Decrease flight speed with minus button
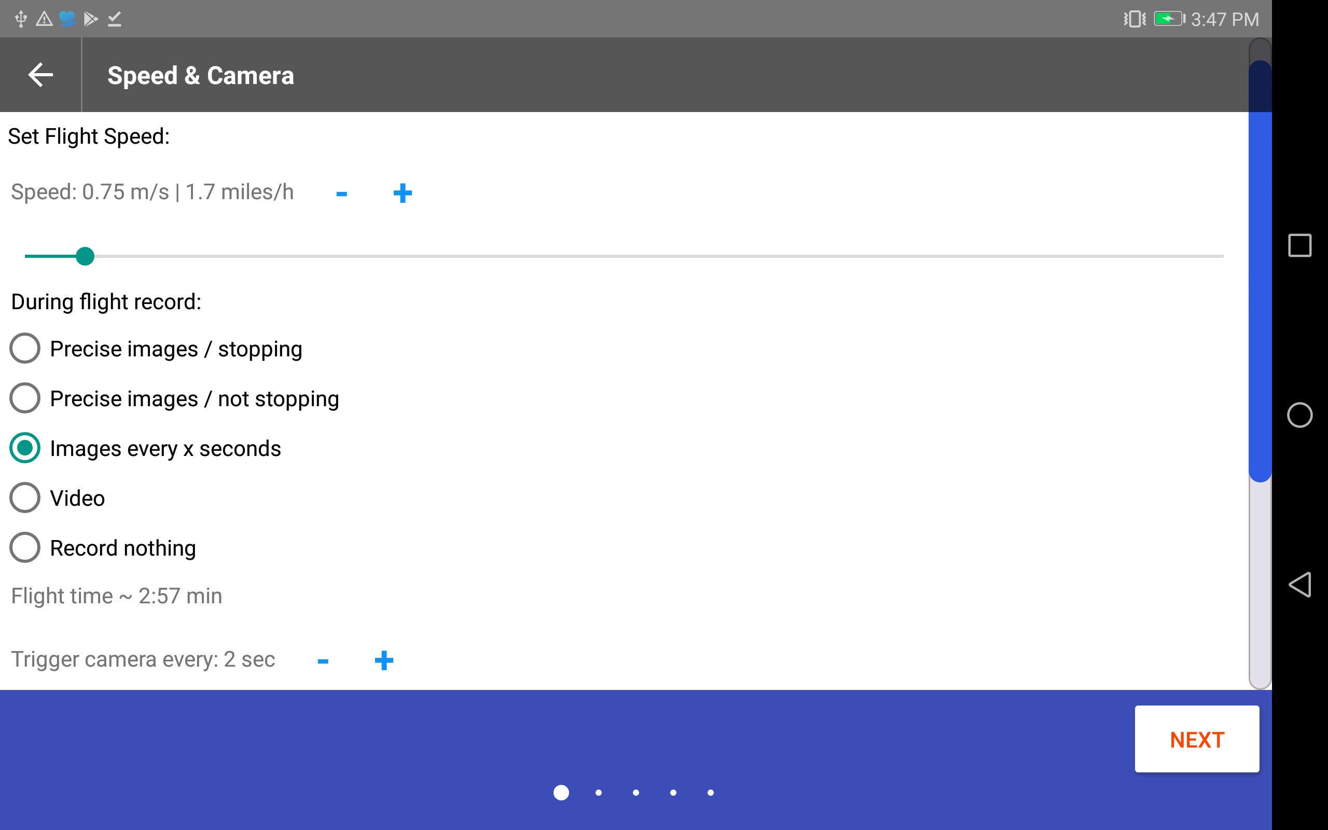The image size is (1328, 830). tap(341, 193)
